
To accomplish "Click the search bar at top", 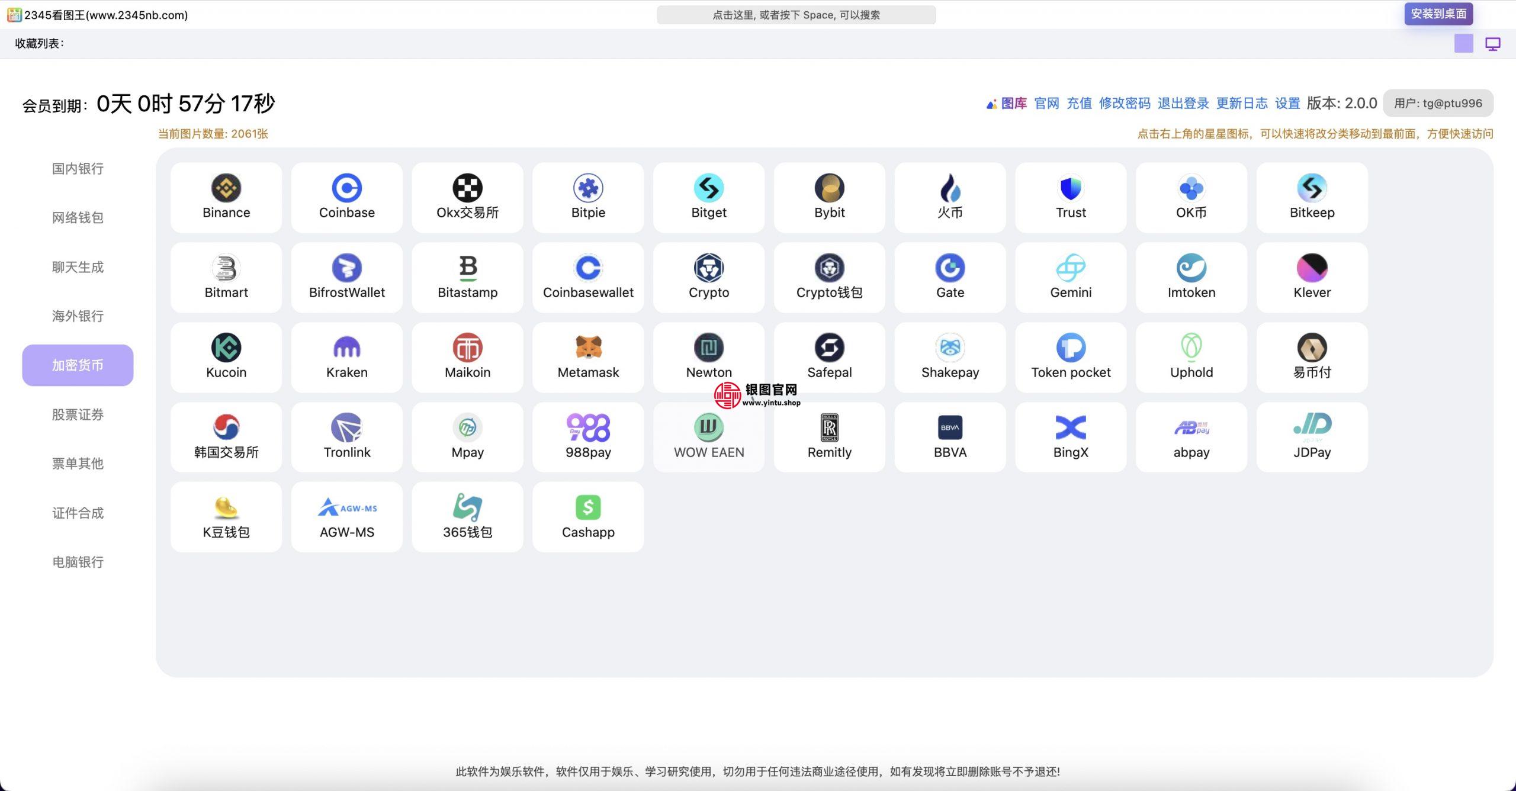I will click(796, 15).
